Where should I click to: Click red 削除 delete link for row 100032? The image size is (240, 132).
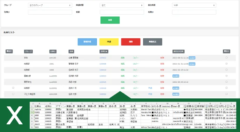tap(162, 94)
